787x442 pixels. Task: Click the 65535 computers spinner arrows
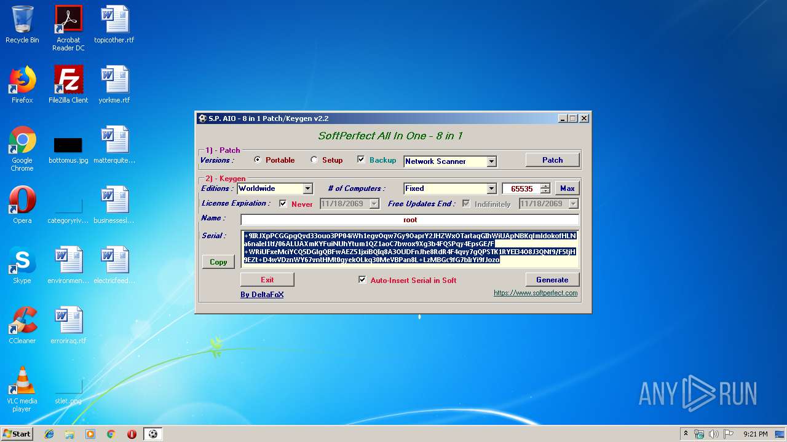pos(545,188)
